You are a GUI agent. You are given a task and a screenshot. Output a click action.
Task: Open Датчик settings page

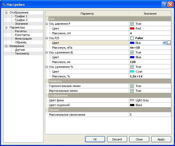pyautogui.click(x=20, y=50)
